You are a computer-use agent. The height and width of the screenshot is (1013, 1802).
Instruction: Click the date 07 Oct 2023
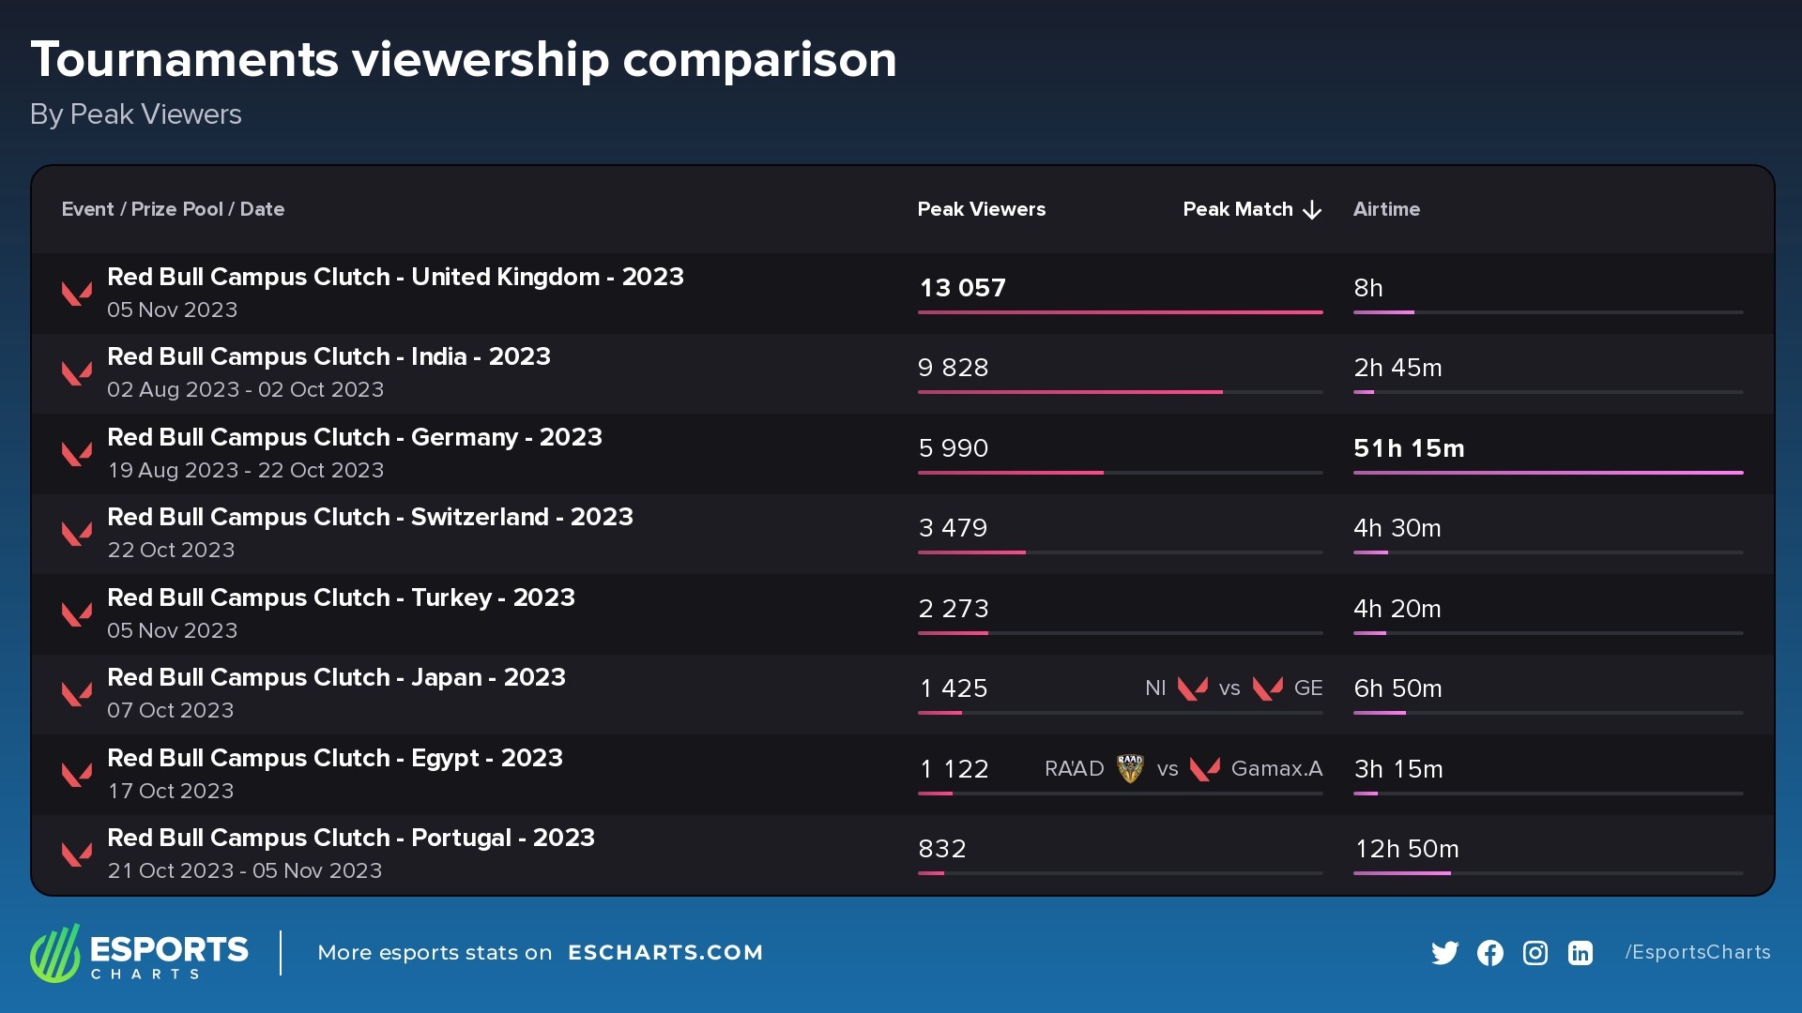click(171, 710)
